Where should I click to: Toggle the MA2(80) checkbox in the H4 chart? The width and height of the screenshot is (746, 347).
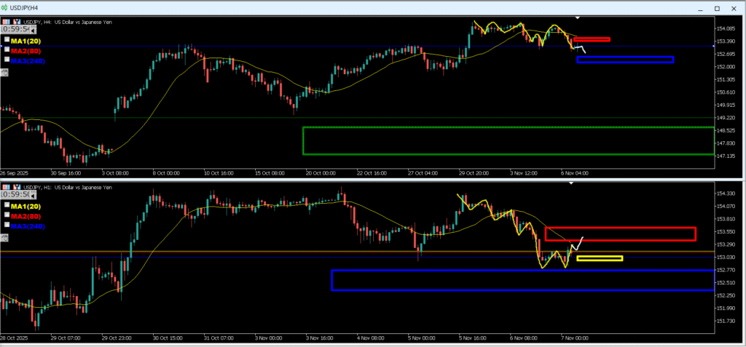pos(7,50)
